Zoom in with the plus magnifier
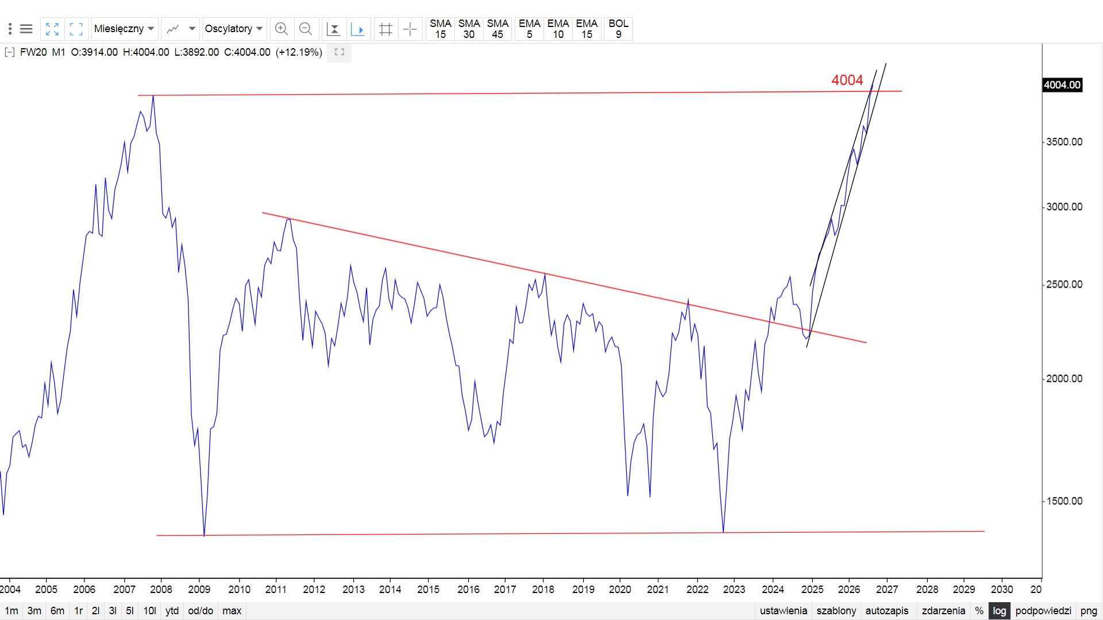Screen dimensions: 1103x620 coord(281,29)
